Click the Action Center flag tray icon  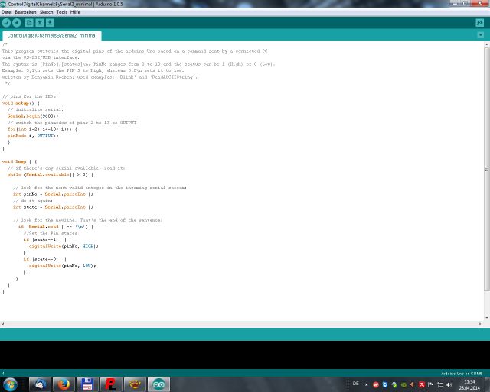click(430, 385)
